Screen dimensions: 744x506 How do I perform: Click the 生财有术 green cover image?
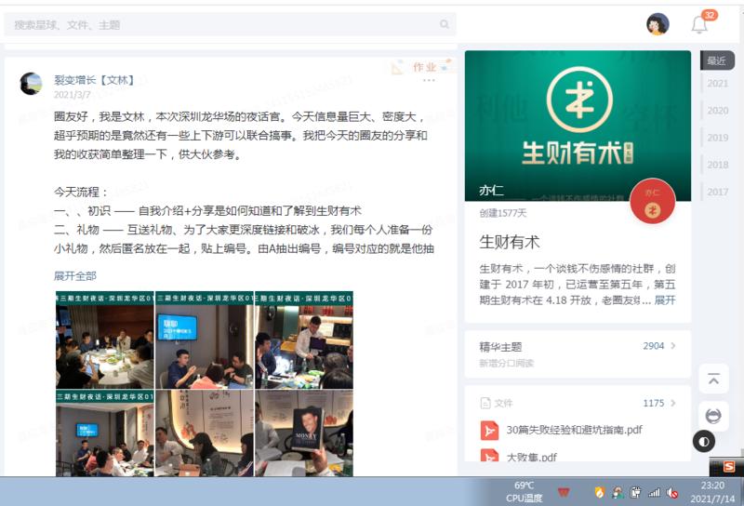(x=578, y=126)
